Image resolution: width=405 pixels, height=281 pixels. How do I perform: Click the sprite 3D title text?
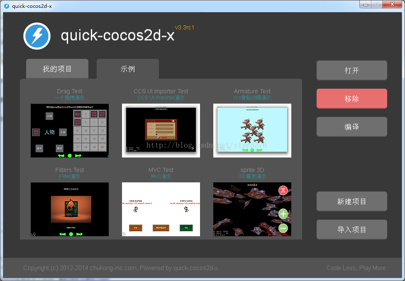252,170
